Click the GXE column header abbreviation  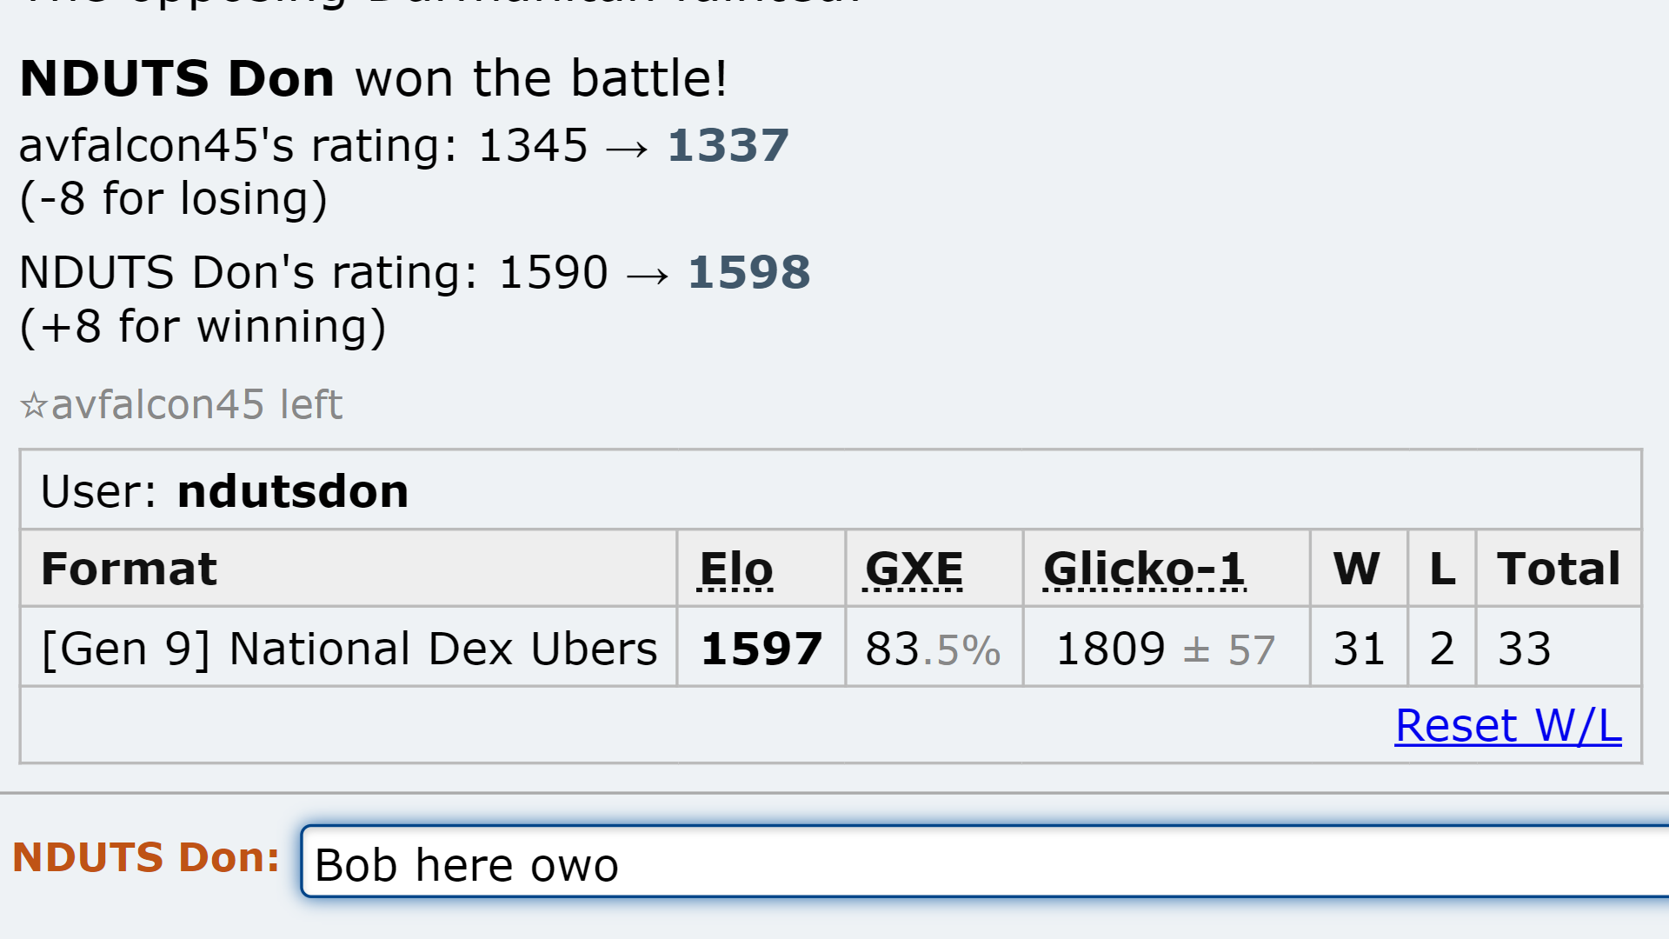point(914,569)
